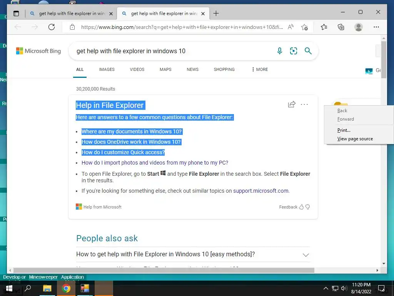Add this page to favorites star icon
The image size is (394, 296).
(x=305, y=27)
